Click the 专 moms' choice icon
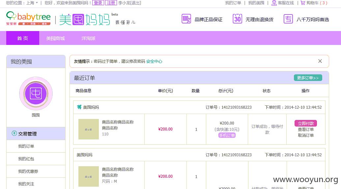 click(x=288, y=19)
